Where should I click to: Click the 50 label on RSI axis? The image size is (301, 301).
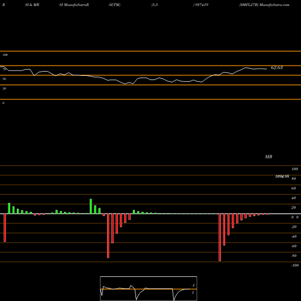(4, 79)
